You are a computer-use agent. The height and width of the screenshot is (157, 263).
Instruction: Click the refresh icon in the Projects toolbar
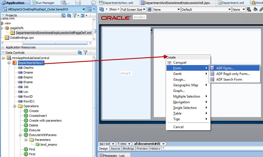tap(69, 15)
